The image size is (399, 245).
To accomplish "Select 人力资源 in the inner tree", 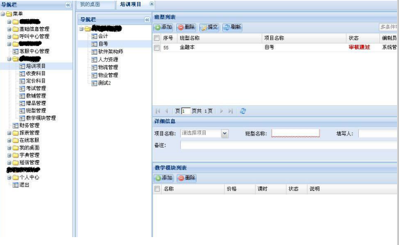I will [x=108, y=59].
